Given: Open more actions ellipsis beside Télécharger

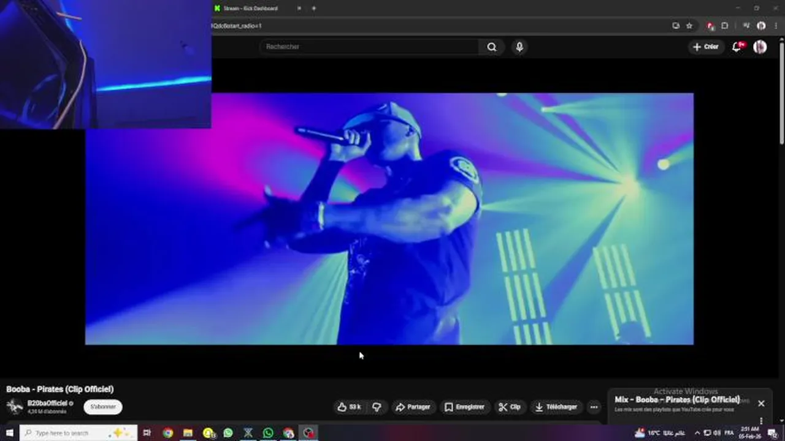Looking at the screenshot, I should click(x=594, y=407).
